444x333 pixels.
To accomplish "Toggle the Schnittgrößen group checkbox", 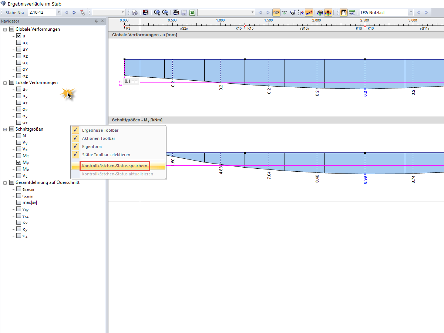I will [12, 129].
